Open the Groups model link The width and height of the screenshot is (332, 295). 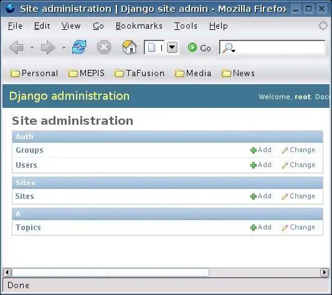tap(29, 150)
